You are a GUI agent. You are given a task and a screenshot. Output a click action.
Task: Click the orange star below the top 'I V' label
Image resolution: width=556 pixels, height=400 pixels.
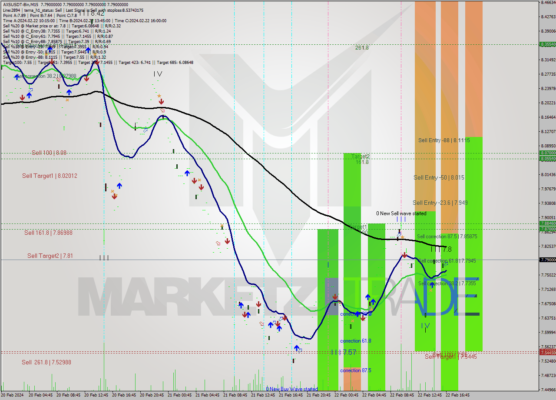pos(159,96)
